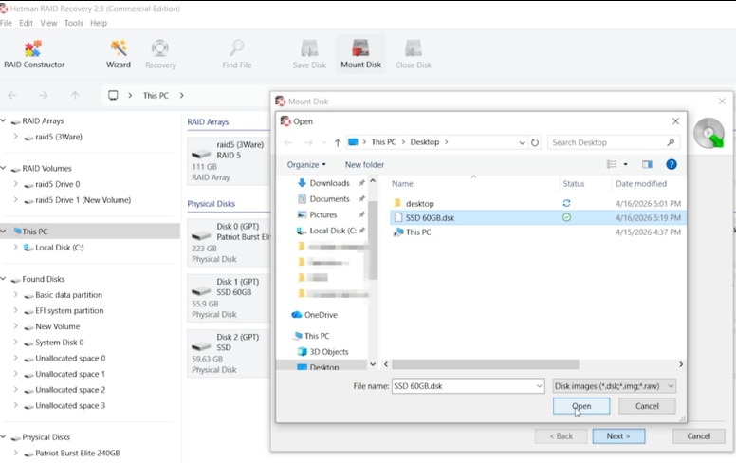Click the Close Disk toolbar icon
The width and height of the screenshot is (736, 463).
(x=414, y=54)
